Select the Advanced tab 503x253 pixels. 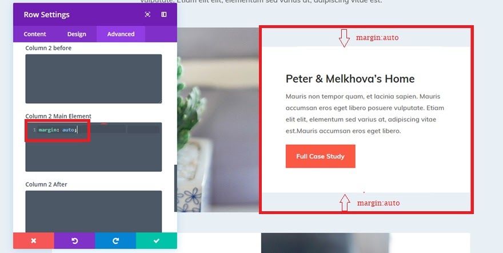click(x=121, y=34)
